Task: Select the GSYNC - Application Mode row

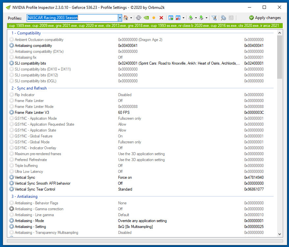Action: (142, 118)
